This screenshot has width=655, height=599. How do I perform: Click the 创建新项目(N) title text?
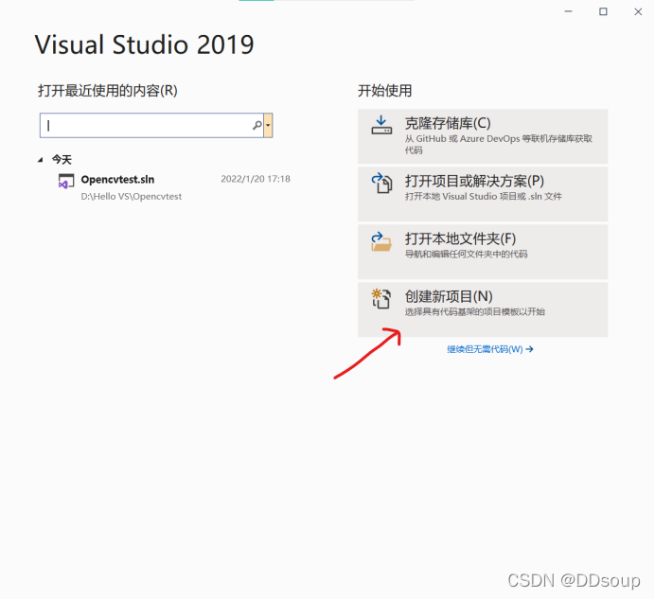click(x=449, y=296)
